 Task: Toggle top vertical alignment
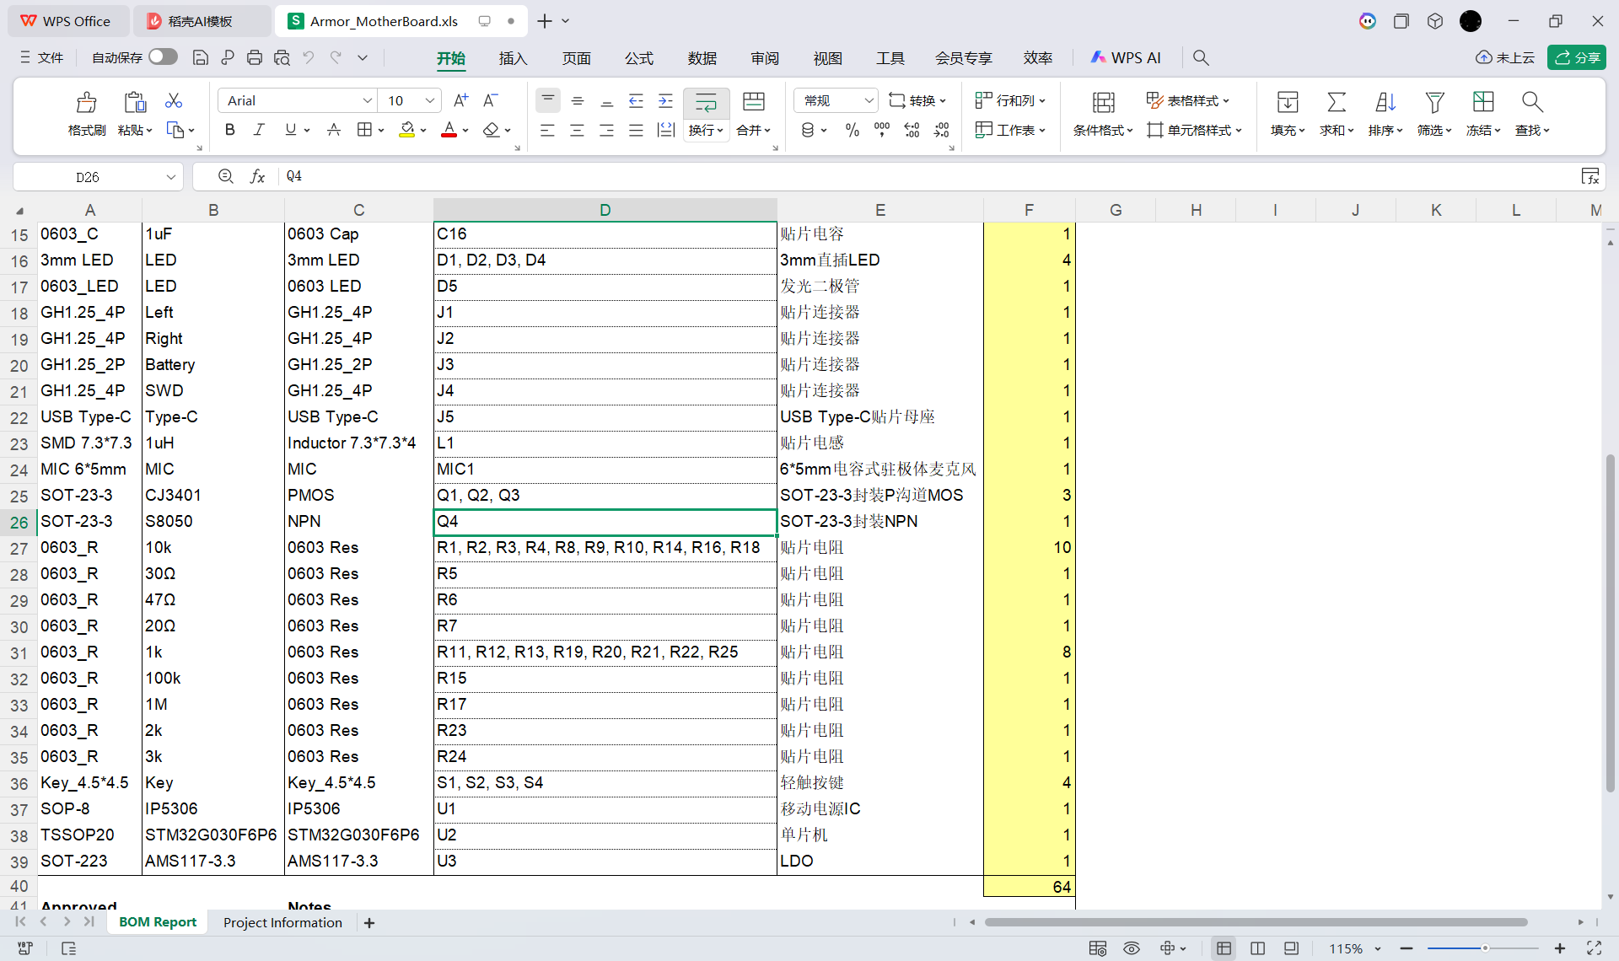coord(548,100)
